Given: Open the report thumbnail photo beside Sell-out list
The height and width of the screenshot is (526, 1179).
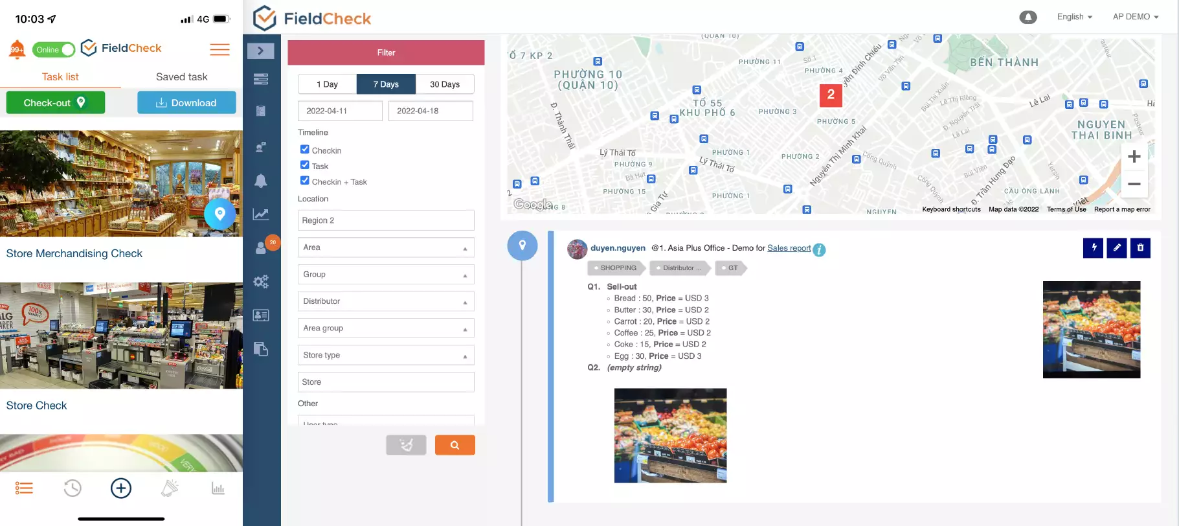Looking at the screenshot, I should tap(1092, 330).
